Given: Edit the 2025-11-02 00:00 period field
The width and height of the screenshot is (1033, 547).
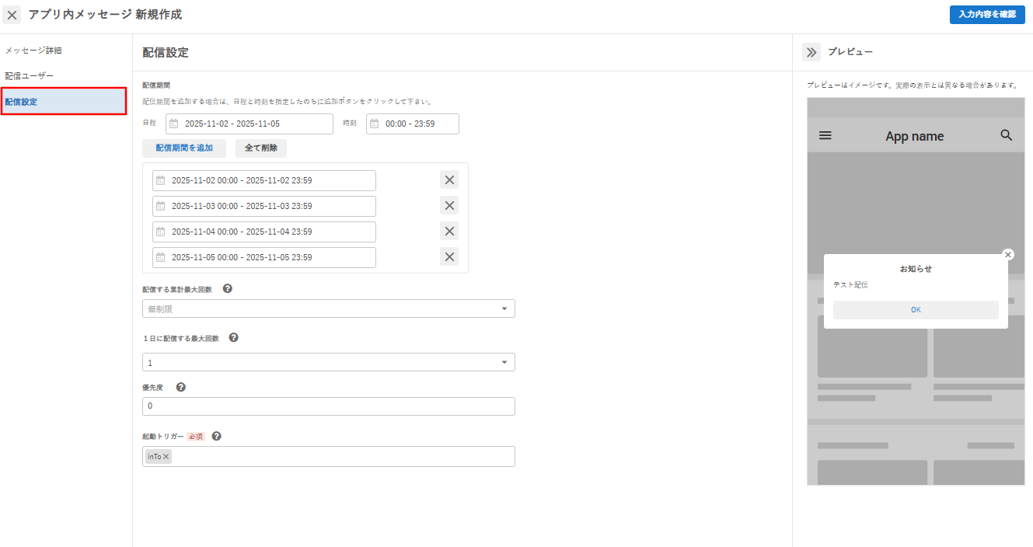Looking at the screenshot, I should pyautogui.click(x=264, y=180).
